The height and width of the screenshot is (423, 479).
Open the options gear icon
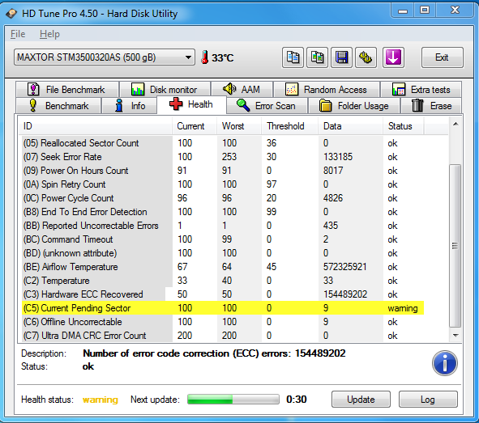pos(366,57)
